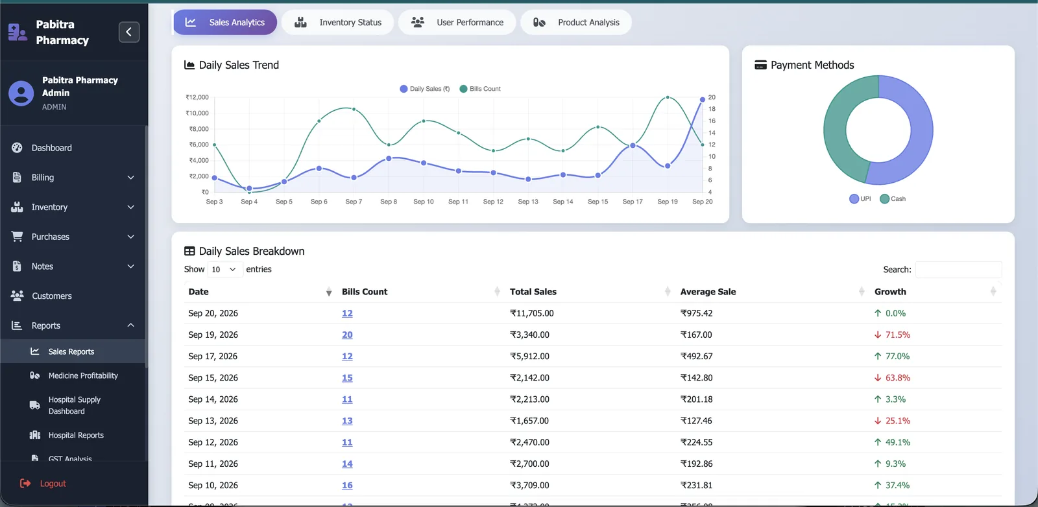Screen dimensions: 1038x507
Task: Click the Customers people icon
Action: click(18, 296)
